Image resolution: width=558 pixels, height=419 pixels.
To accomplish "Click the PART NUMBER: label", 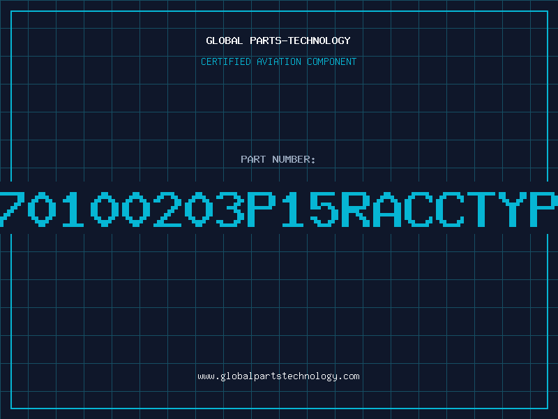I will pyautogui.click(x=278, y=159).
